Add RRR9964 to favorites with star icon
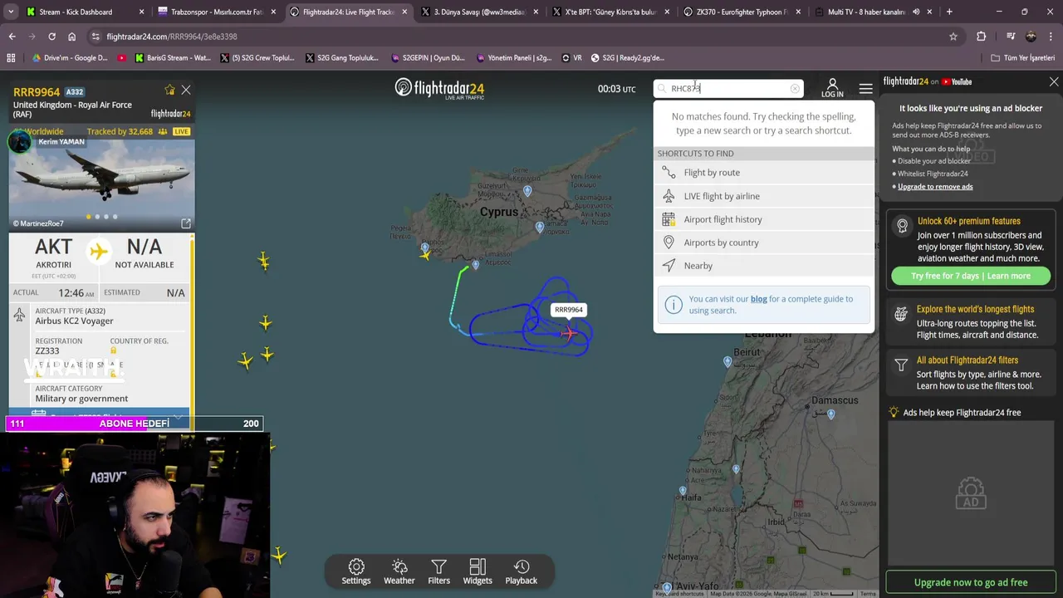 point(170,90)
